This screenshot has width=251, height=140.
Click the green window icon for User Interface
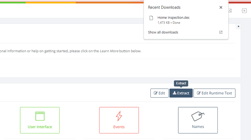(40, 116)
